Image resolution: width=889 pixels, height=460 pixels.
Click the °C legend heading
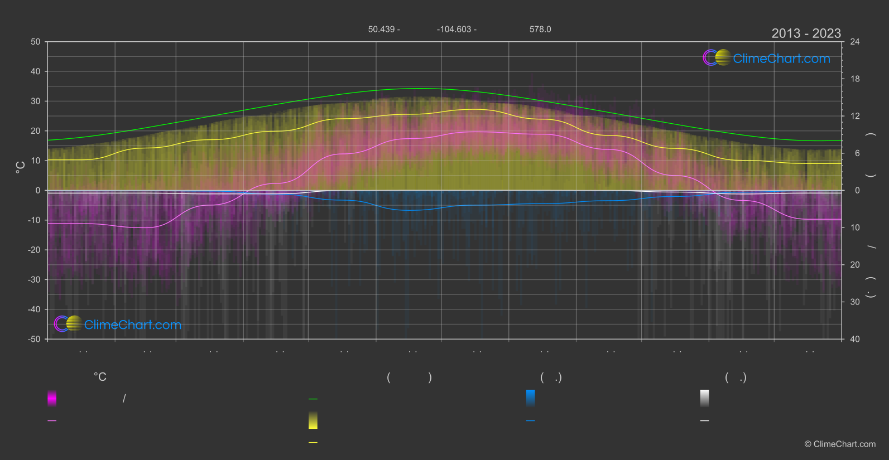100,377
